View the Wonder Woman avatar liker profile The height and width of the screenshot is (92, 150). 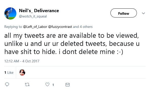pyautogui.click(x=22, y=72)
